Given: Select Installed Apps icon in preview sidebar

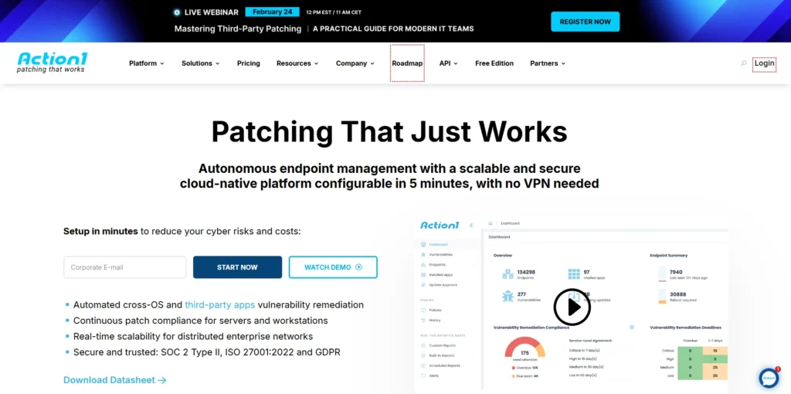Looking at the screenshot, I should 423,274.
